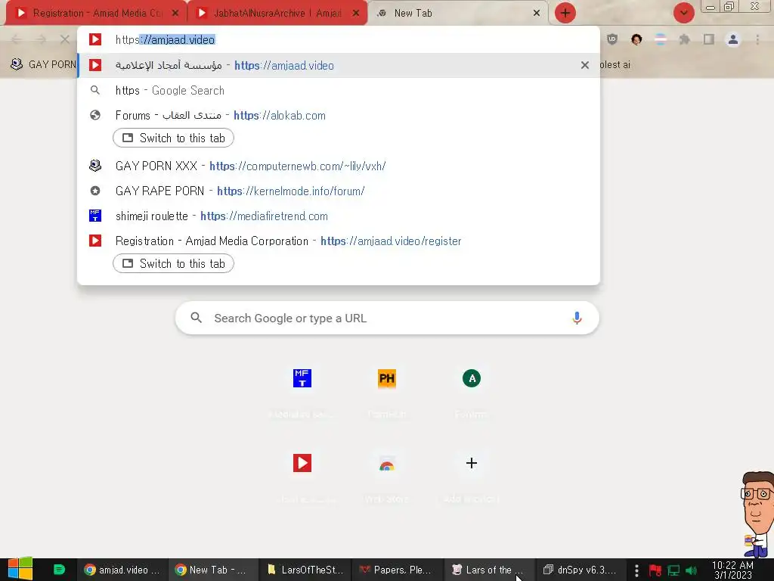Switch to the 'Lars of the ...' taskbar item
774x581 pixels.
coord(488,570)
